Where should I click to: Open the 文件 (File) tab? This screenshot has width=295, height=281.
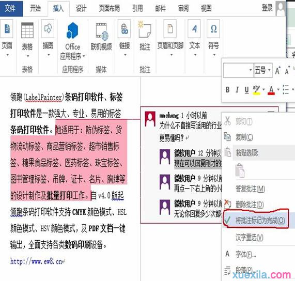pos(11,8)
